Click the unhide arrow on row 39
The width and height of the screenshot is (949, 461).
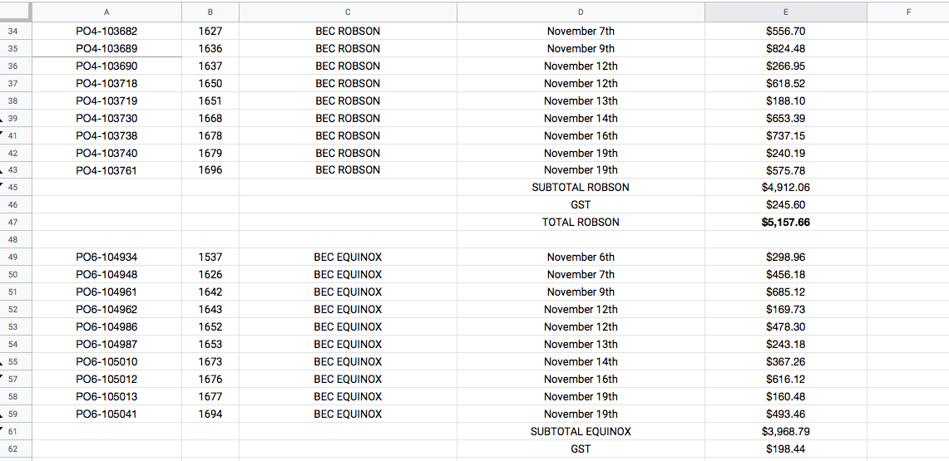click(2, 122)
